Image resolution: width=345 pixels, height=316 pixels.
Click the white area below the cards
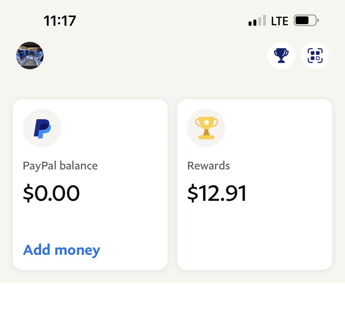click(172, 299)
